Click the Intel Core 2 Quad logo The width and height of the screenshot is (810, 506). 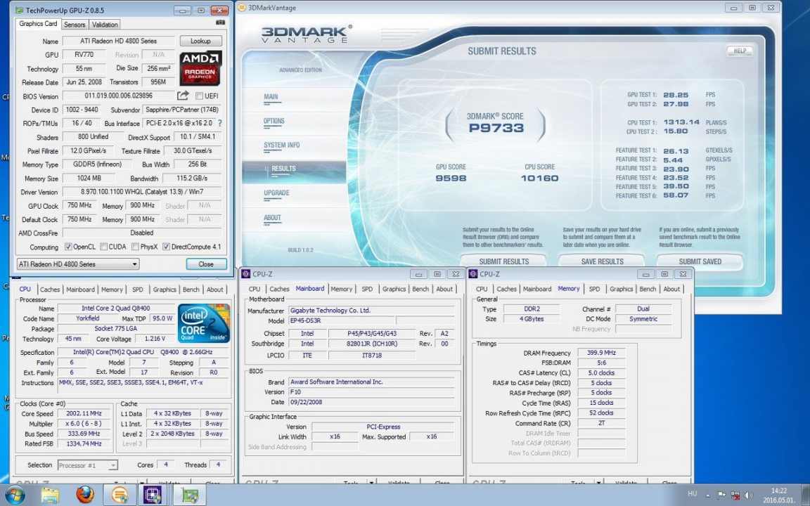click(203, 323)
